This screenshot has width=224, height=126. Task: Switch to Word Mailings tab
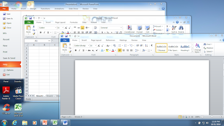(123, 40)
